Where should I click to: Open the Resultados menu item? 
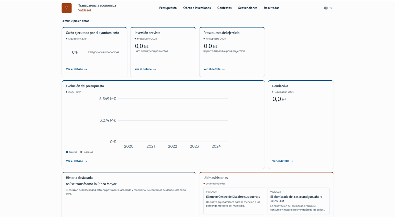click(x=272, y=8)
